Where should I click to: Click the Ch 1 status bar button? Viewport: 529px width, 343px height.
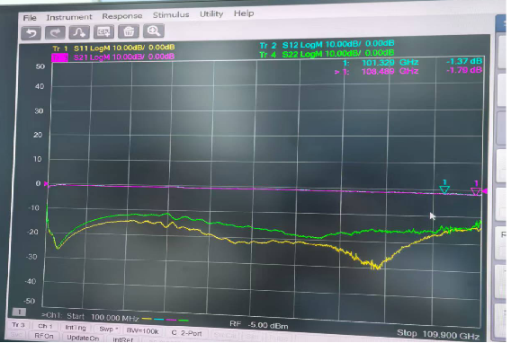[x=45, y=326]
